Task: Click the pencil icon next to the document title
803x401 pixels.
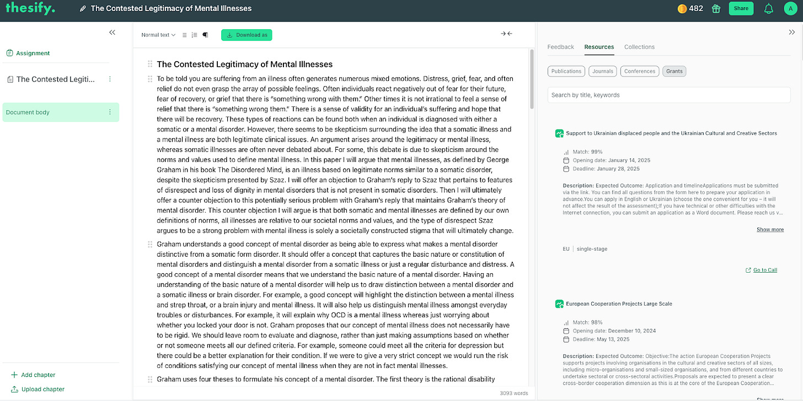Action: (83, 8)
